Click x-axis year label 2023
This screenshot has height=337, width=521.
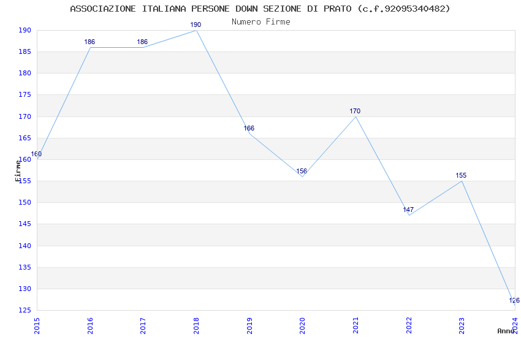[462, 326]
